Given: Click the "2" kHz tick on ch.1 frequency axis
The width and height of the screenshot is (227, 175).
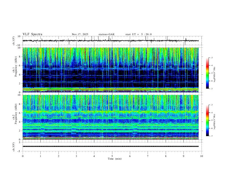Looking at the screenshot, I should pyautogui.click(x=20, y=83).
